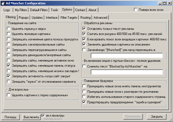This screenshot has width=173, height=122.
Task: Open the About tab
Action: 92,10
